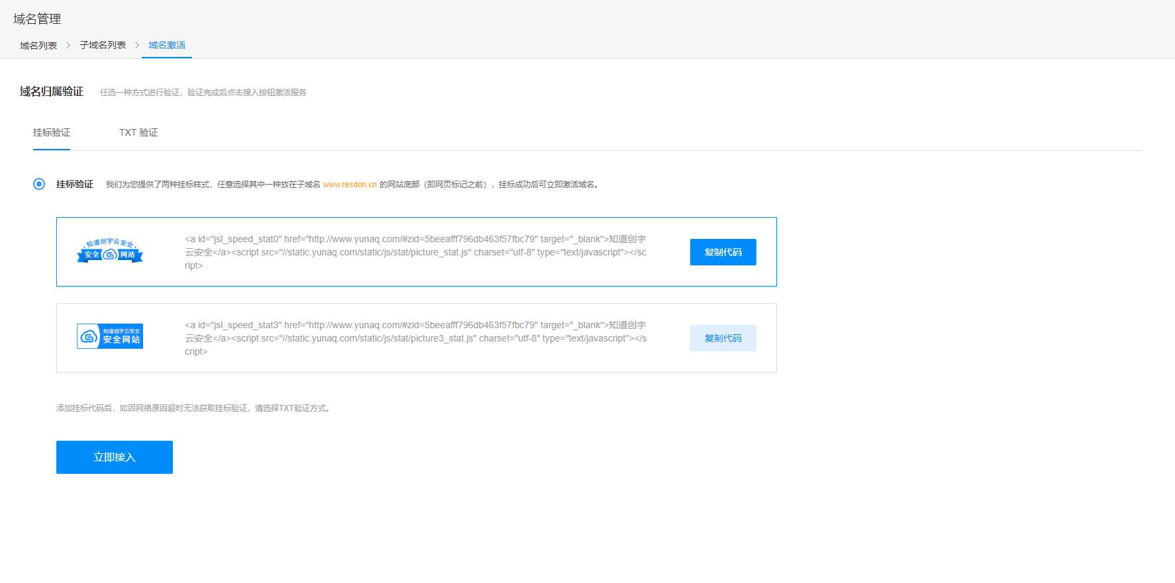Click the 域名管理 page title
Image resolution: width=1175 pixels, height=583 pixels.
(x=37, y=19)
